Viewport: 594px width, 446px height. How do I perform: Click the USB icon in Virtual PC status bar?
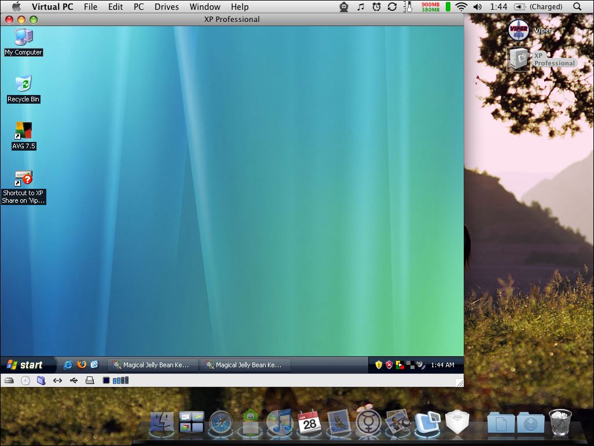click(x=74, y=381)
